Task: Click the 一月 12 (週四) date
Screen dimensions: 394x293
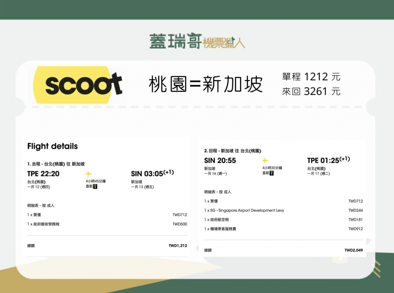Action: (x=39, y=187)
